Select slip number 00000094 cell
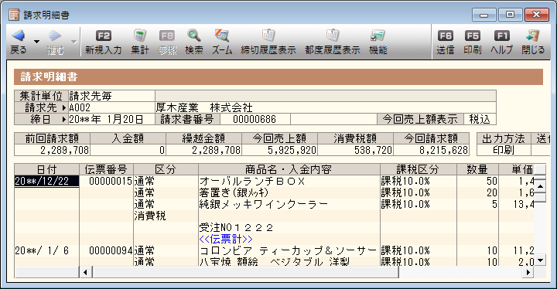The image size is (557, 289). pos(106,250)
